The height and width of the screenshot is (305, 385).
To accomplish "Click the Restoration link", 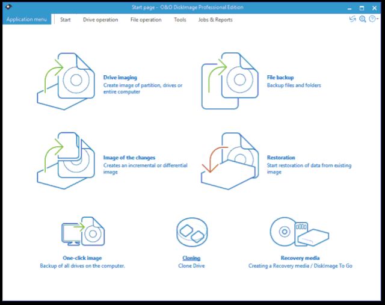I will pyautogui.click(x=281, y=158).
